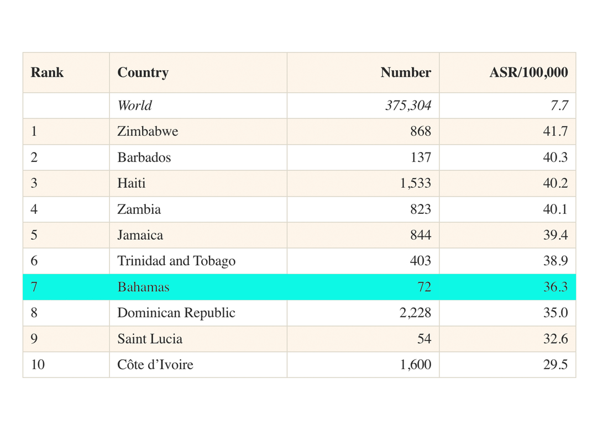Select Bahamas ASR value 36.3
Viewport: 597px width, 426px height.
pyautogui.click(x=555, y=287)
